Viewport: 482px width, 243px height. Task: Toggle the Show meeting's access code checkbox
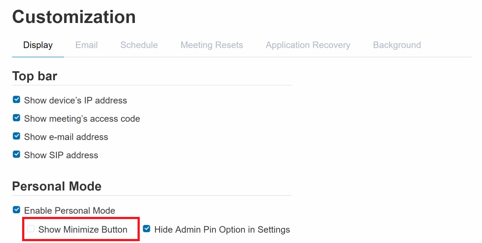point(17,118)
